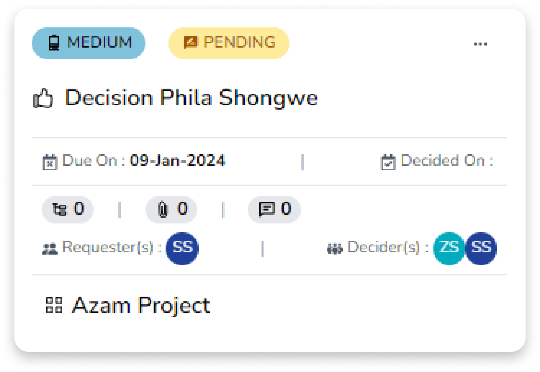Open the three-dot more options menu
The height and width of the screenshot is (372, 540).
pyautogui.click(x=480, y=44)
